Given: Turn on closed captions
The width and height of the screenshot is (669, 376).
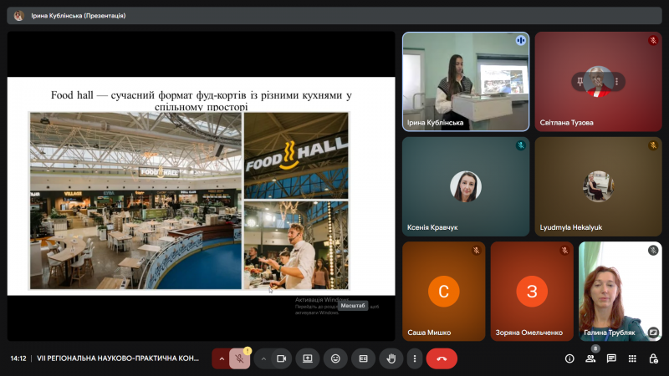Looking at the screenshot, I should pyautogui.click(x=363, y=358).
